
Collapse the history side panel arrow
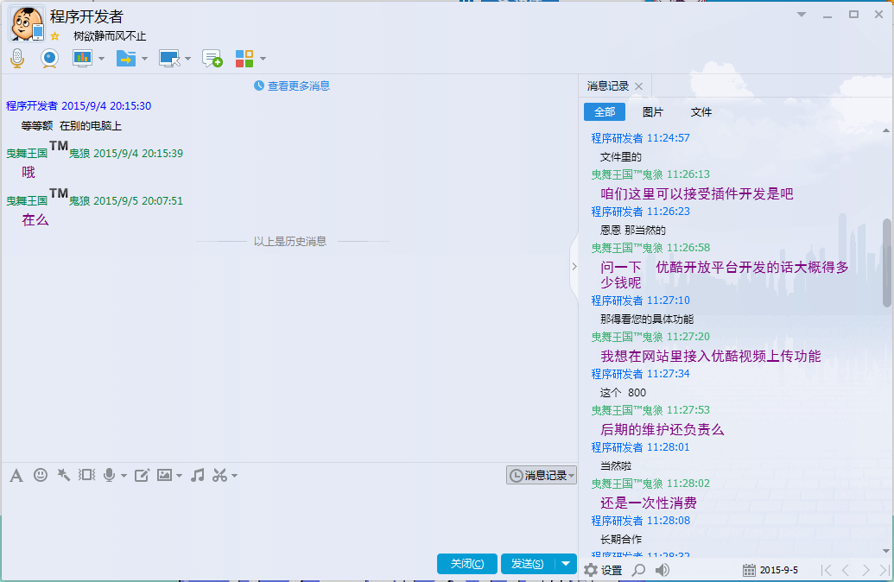click(x=574, y=266)
